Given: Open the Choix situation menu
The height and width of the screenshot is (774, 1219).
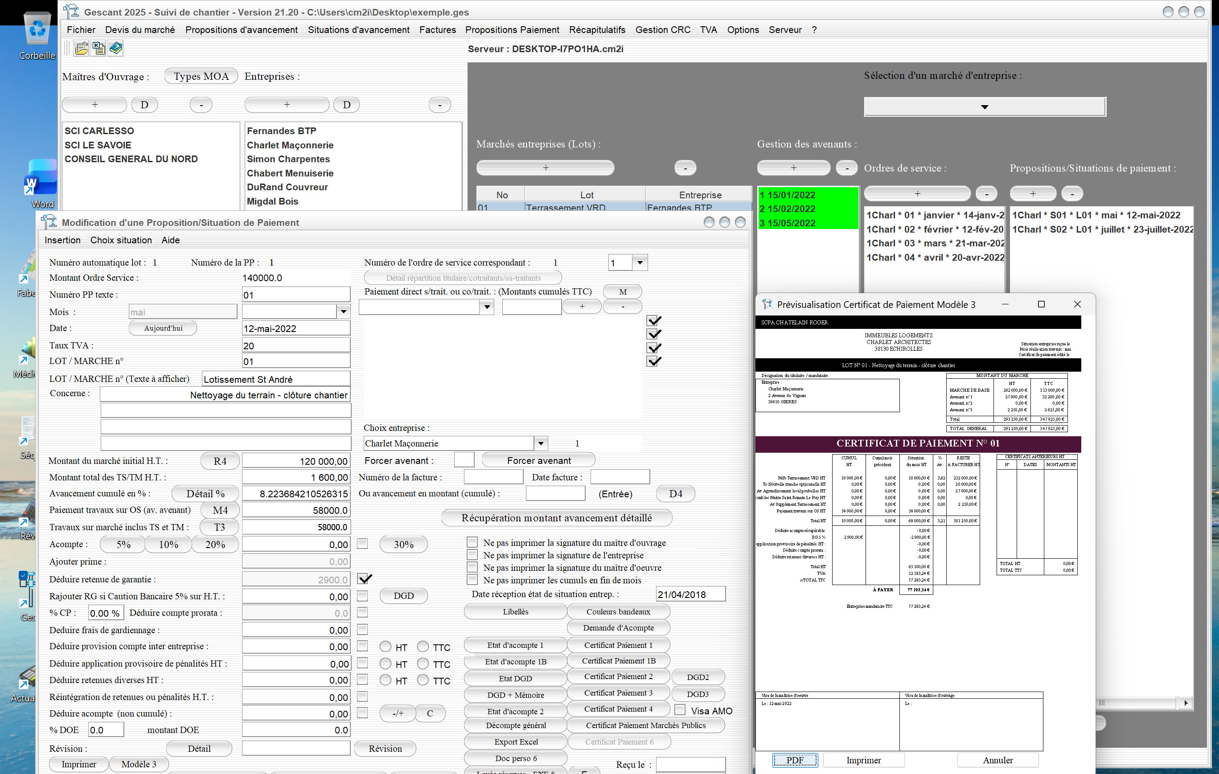Looking at the screenshot, I should [x=121, y=240].
